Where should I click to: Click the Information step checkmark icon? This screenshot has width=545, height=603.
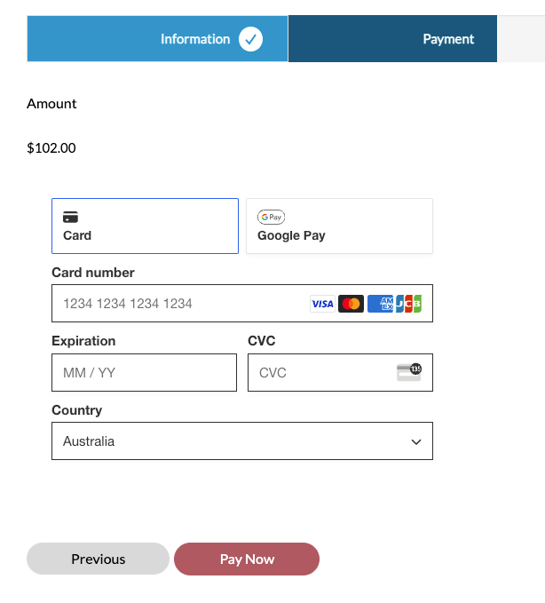[x=250, y=39]
